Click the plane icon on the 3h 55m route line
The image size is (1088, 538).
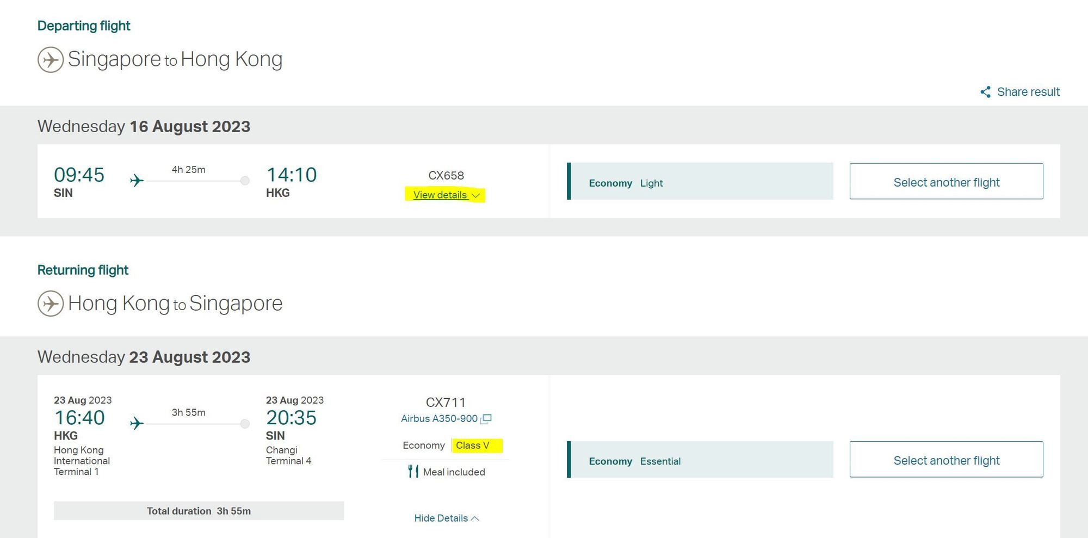pos(137,424)
